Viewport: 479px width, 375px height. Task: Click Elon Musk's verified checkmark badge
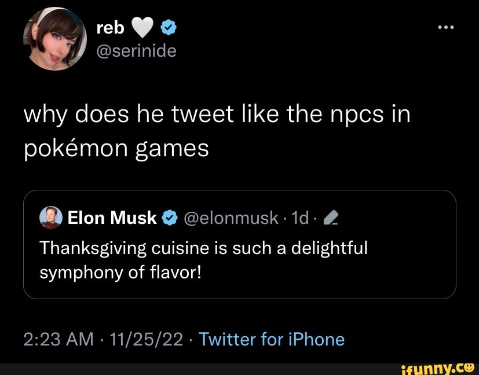click(169, 218)
